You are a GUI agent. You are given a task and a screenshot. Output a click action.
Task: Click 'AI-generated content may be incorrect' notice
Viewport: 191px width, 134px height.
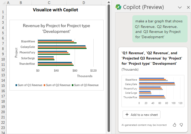[x=144, y=125]
